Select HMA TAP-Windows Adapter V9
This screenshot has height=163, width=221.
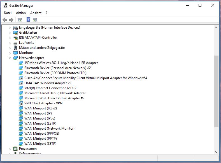click(48, 83)
